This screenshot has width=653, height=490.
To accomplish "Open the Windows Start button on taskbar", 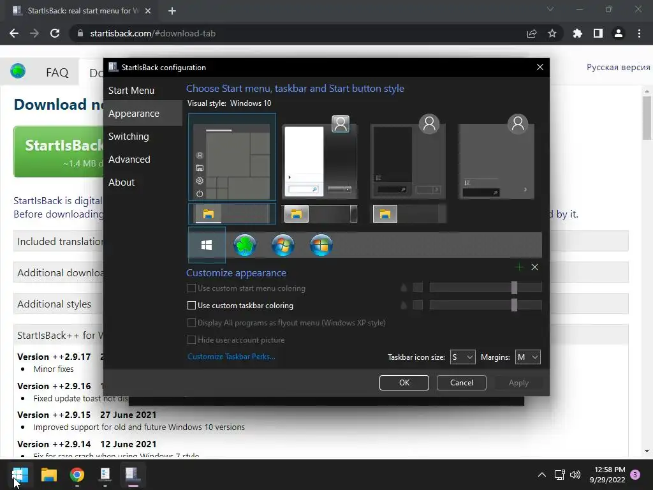I will pos(20,475).
